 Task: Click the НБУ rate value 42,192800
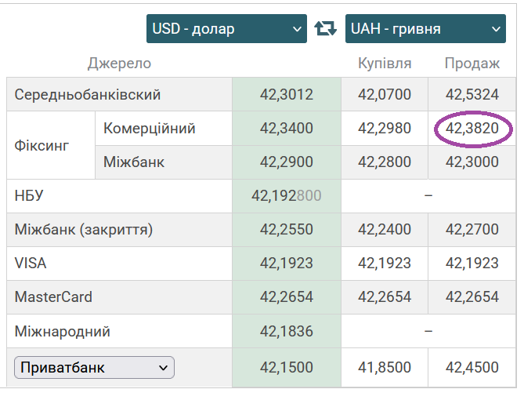pyautogui.click(x=287, y=196)
